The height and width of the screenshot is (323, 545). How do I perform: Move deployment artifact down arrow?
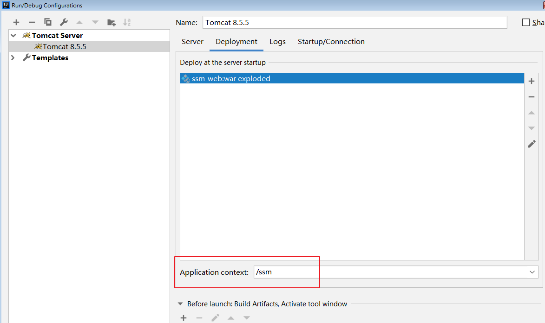[532, 128]
